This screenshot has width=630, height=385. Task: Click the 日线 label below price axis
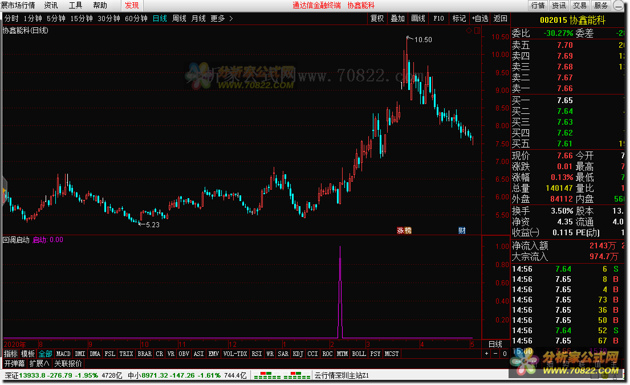(495, 344)
